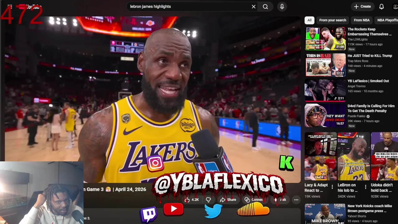398x224 pixels.
Task: Open title 'D4vd Family Is Calling For Him'
Action: coord(371,109)
